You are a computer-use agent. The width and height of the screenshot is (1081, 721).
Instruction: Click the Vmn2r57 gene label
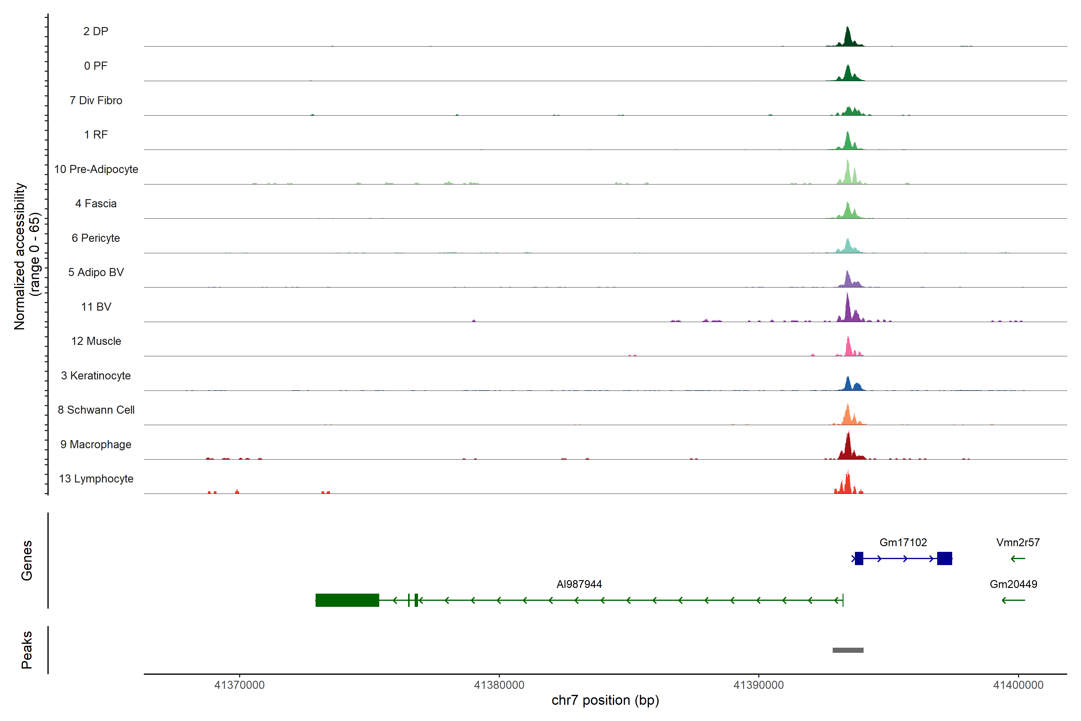coord(1018,543)
